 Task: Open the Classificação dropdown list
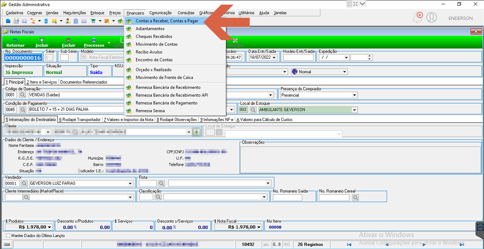point(264,197)
